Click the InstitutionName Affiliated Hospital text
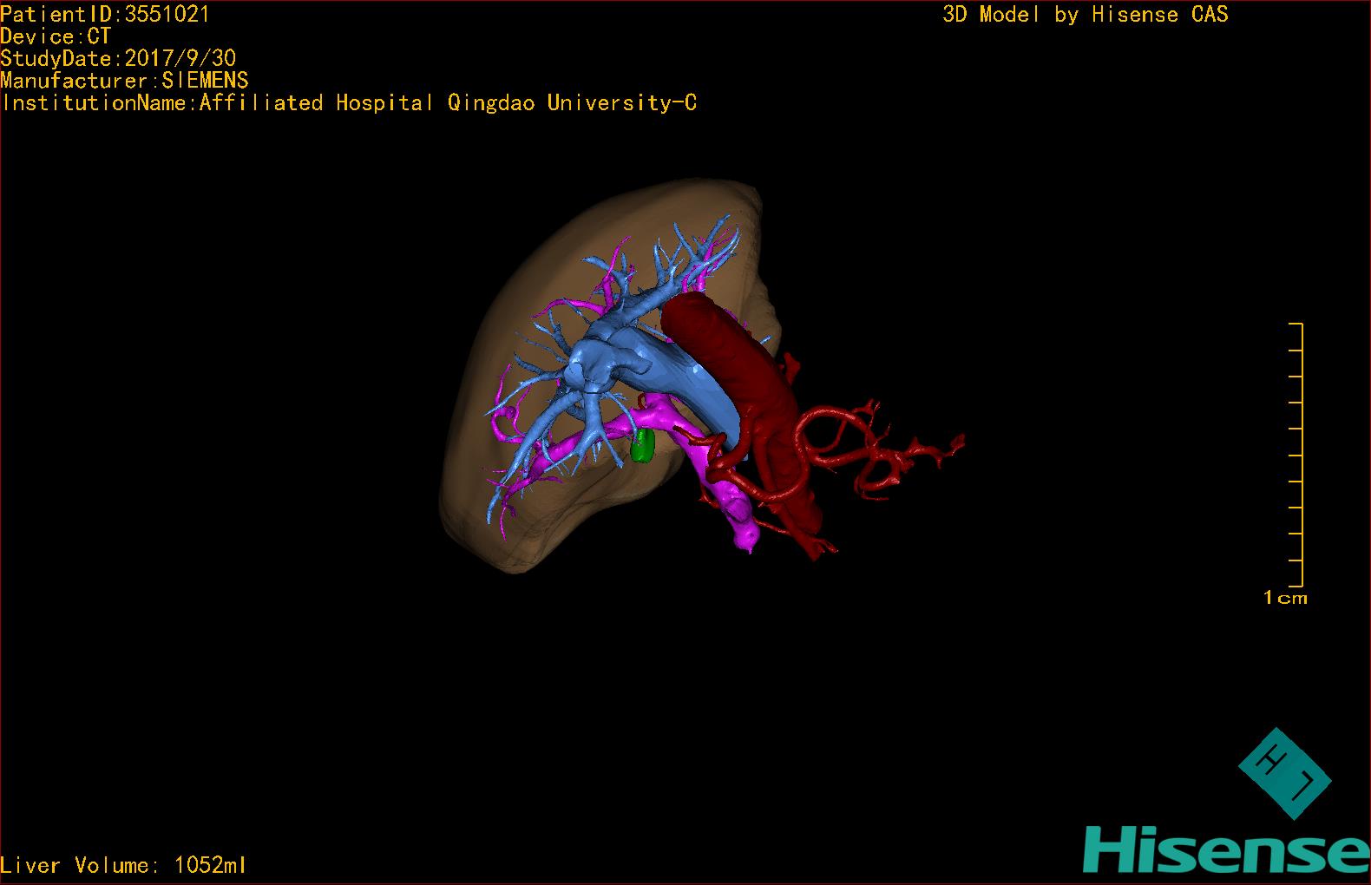Screen dimensions: 1371x885 point(349,103)
